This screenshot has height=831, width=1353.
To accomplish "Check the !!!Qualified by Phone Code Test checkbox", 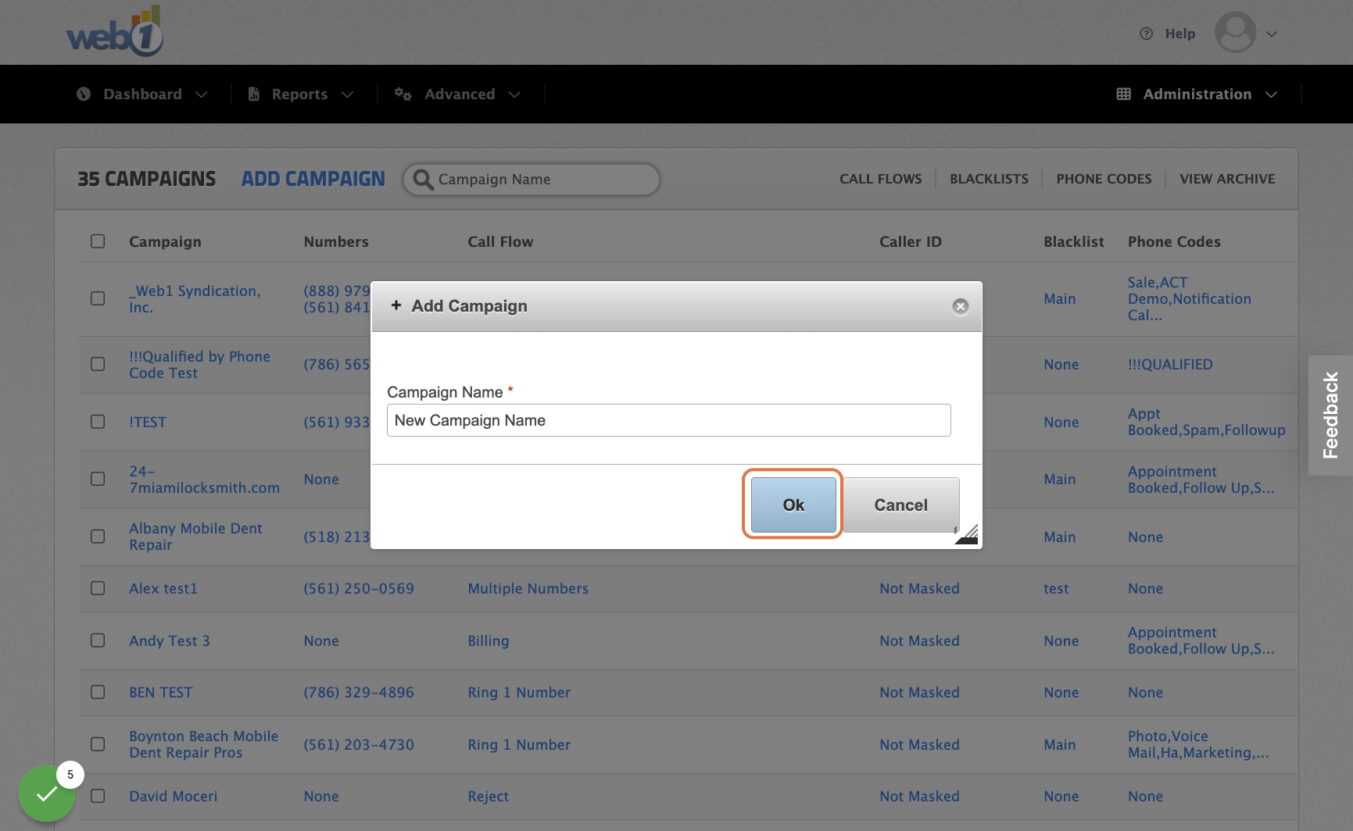I will pos(98,364).
